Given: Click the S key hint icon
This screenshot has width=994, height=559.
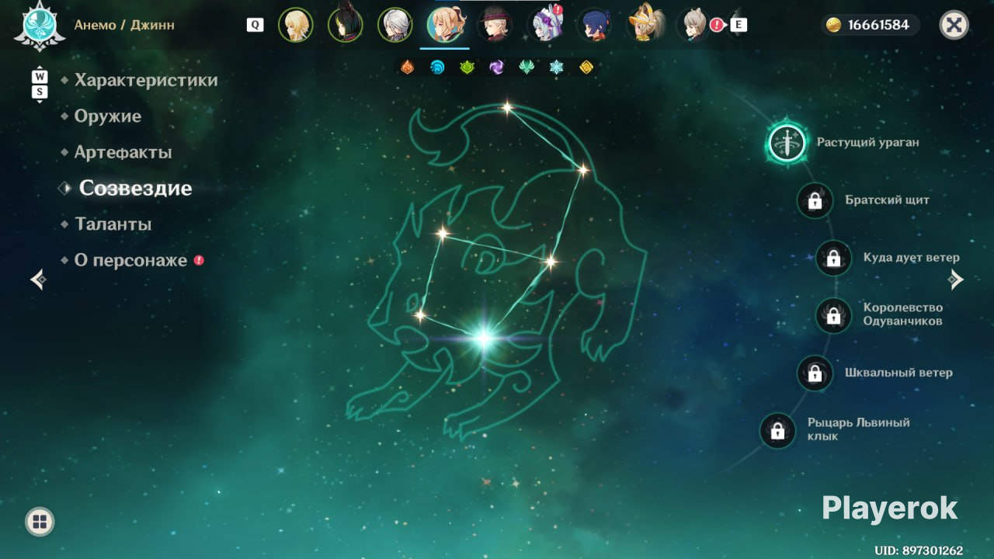Looking at the screenshot, I should tap(40, 92).
